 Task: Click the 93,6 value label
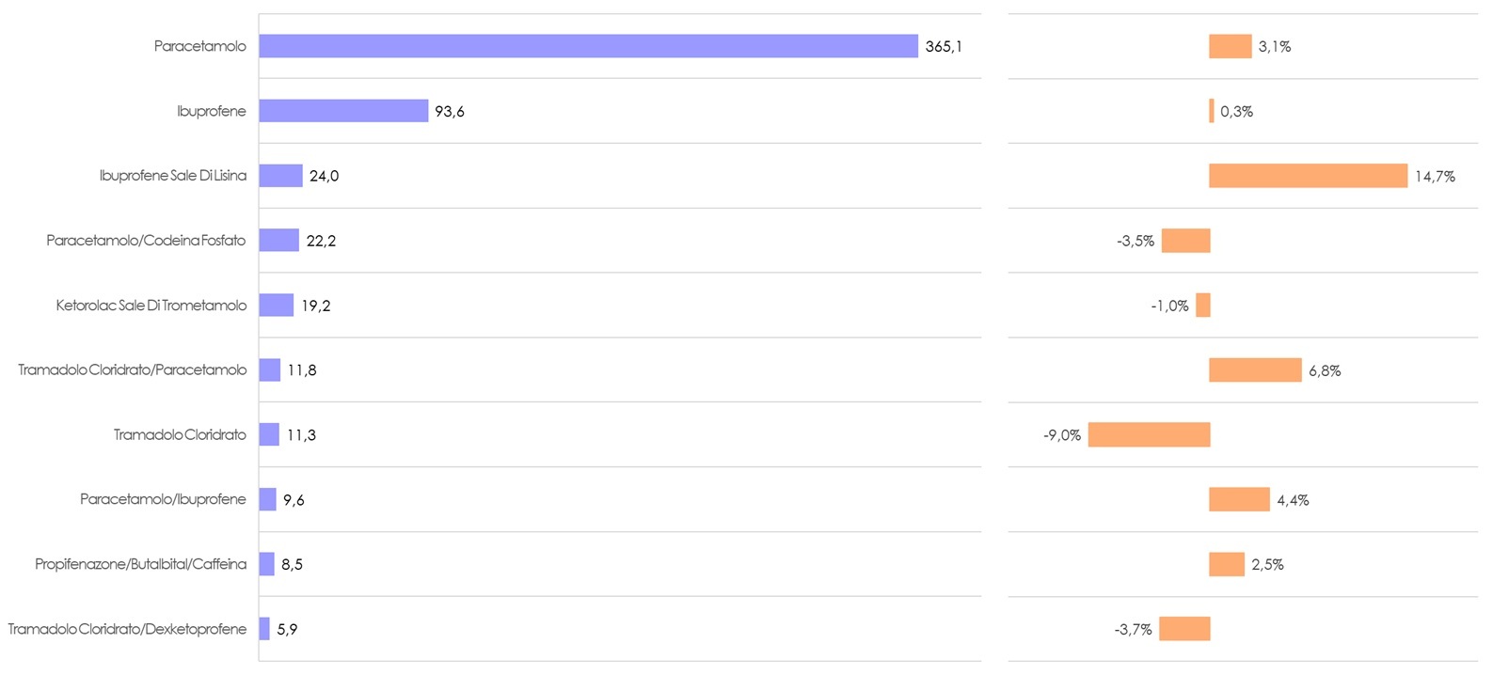pos(450,111)
